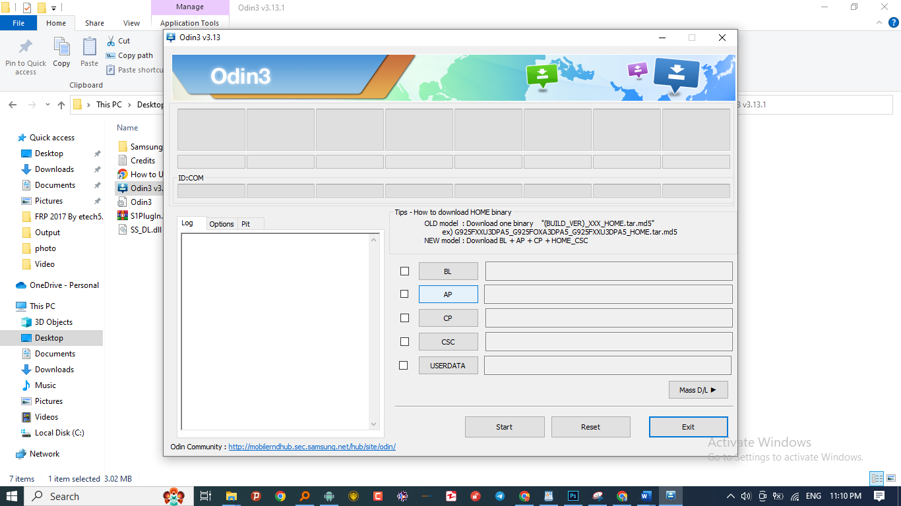Open the File tab in File Explorer
Viewport: 901px width, 506px height.
coord(18,23)
